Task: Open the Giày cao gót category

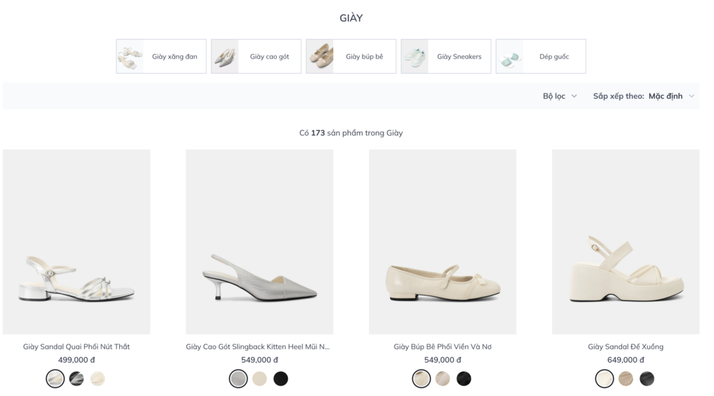Action: [256, 56]
